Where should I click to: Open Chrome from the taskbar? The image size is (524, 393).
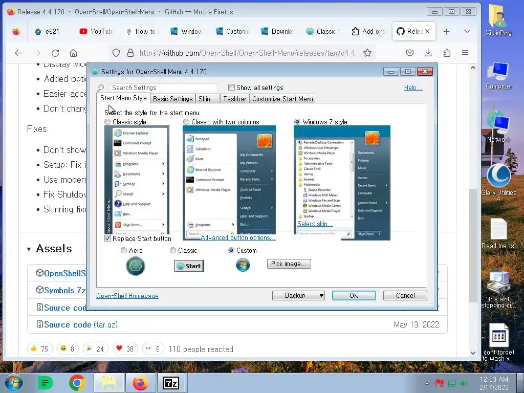point(77,383)
